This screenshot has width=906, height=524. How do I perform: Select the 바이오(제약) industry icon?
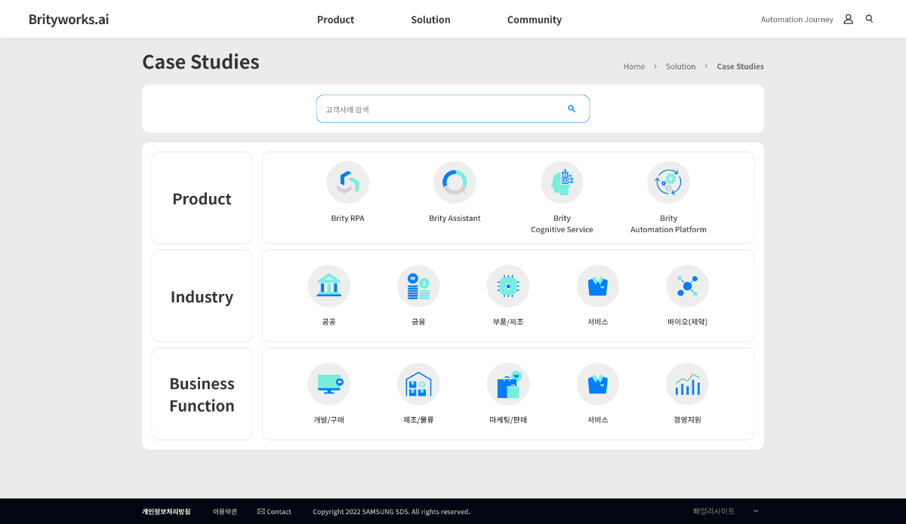(687, 286)
